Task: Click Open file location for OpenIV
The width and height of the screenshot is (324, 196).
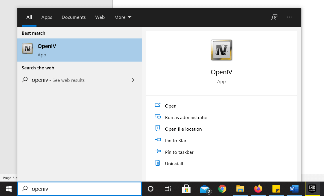Action: 183,129
